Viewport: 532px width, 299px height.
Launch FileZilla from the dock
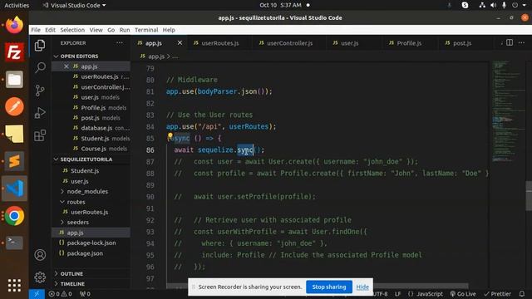14,52
